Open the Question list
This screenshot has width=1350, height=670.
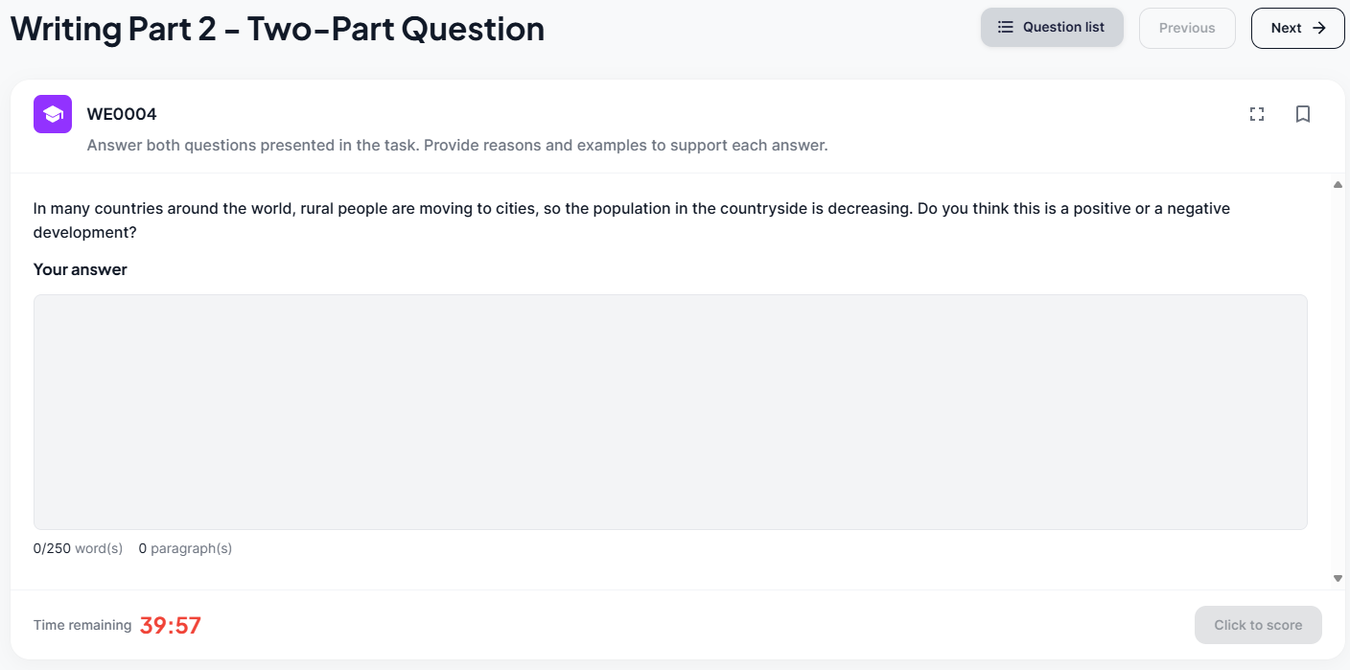pos(1052,28)
